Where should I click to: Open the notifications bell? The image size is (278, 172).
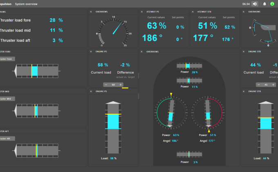(x=265, y=4)
